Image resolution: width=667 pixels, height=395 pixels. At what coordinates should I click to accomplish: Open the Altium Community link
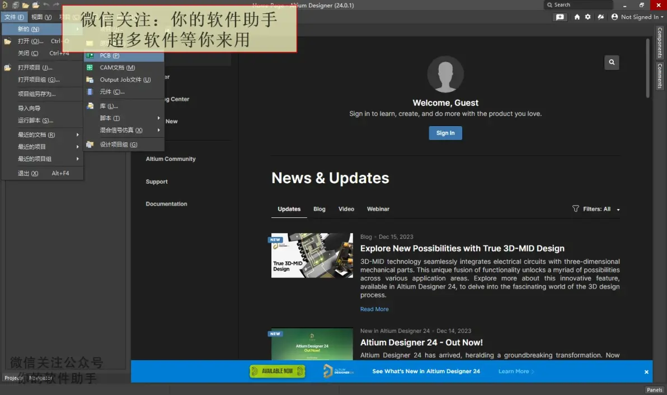(171, 159)
